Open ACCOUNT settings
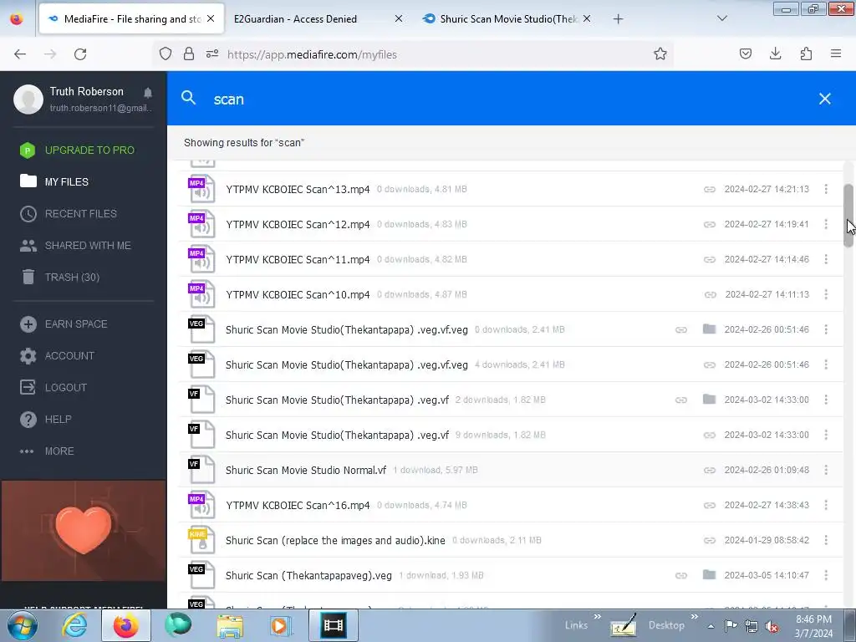Screen dimensions: 856x642 click(58, 356)
